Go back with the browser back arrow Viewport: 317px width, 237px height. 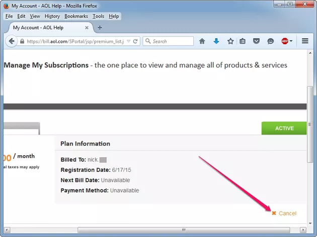(x=11, y=41)
